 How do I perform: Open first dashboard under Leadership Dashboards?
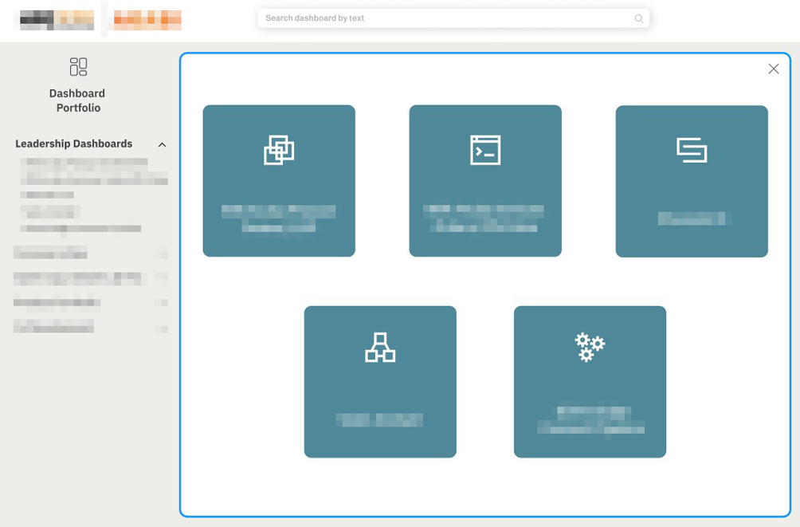[x=93, y=171]
